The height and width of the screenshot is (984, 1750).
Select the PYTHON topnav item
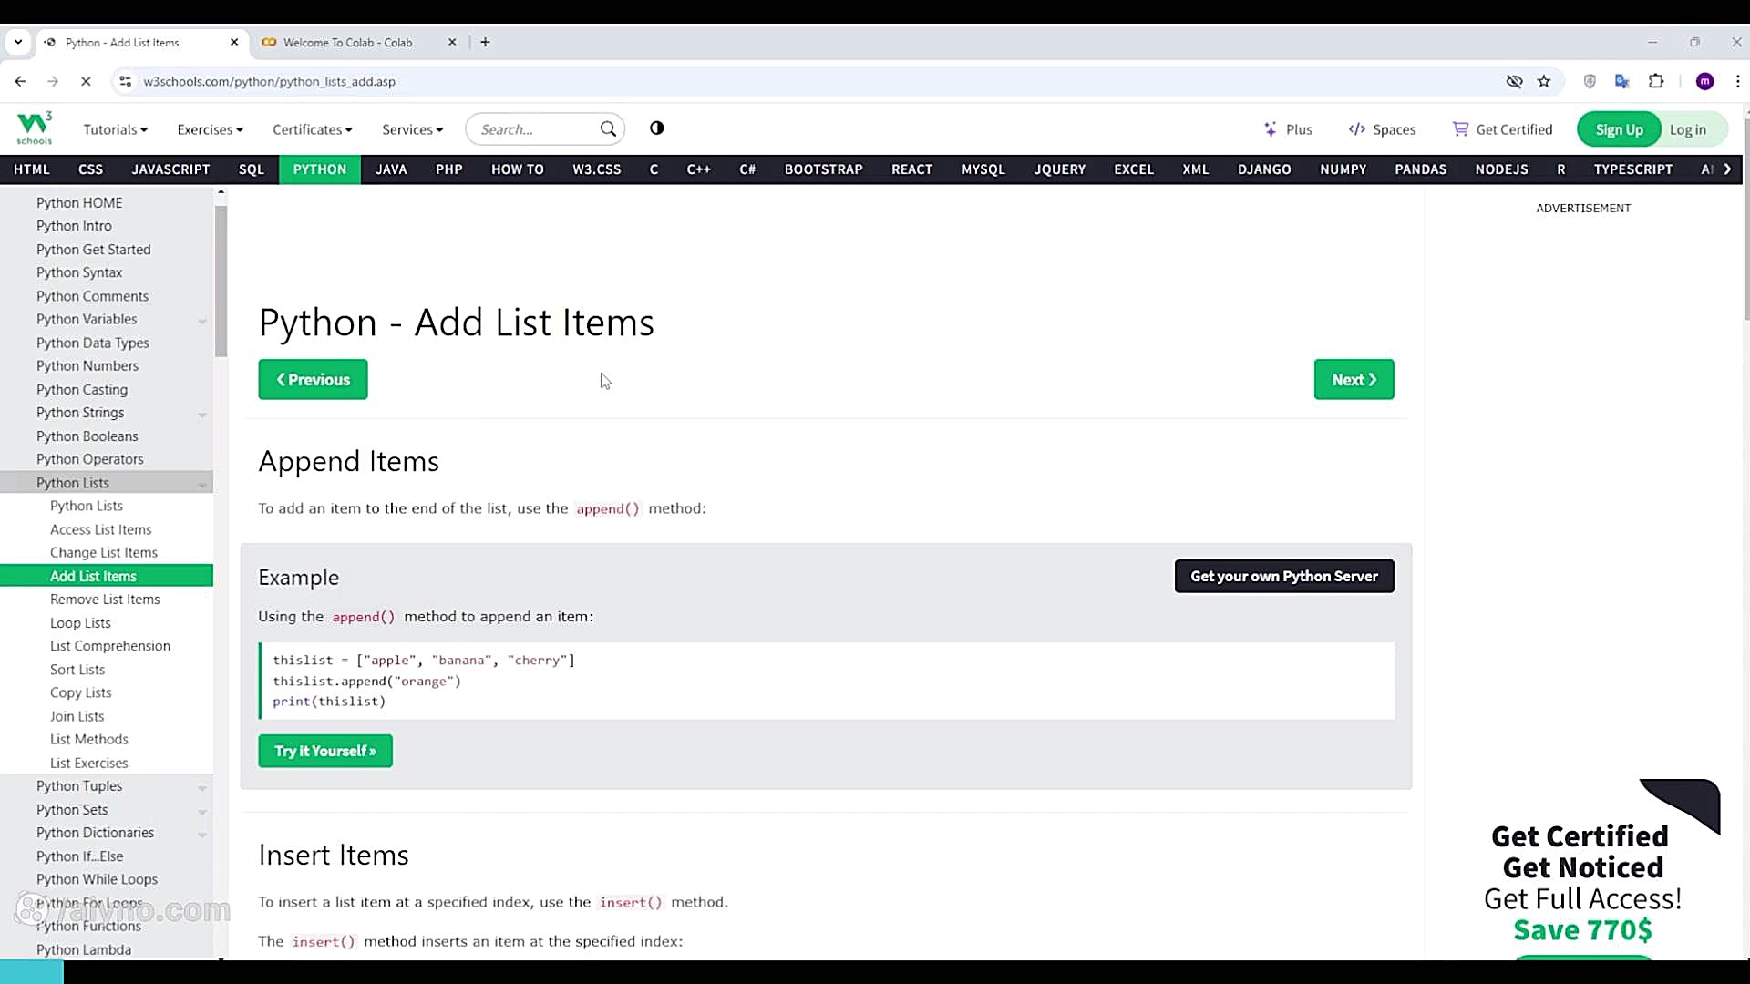[320, 169]
